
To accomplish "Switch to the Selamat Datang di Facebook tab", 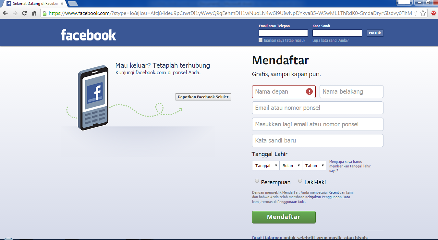I will click(x=32, y=4).
